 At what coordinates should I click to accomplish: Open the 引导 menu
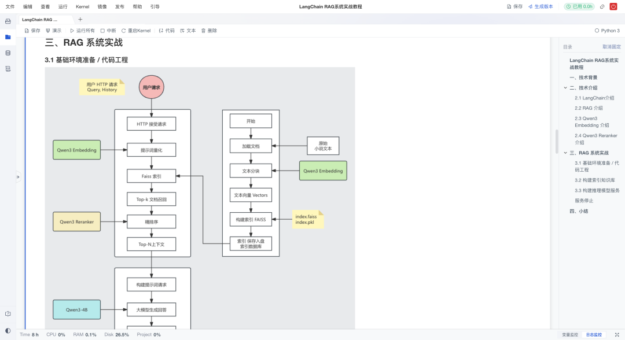click(155, 7)
